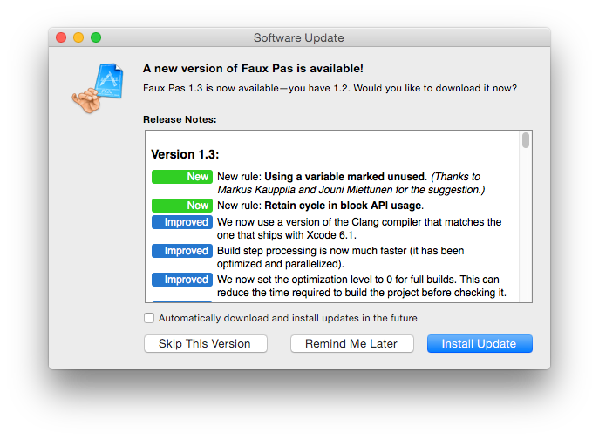Image resolution: width=599 pixels, height=439 pixels.
Task: Click Improved badge beside optimization level note
Action: coord(182,280)
